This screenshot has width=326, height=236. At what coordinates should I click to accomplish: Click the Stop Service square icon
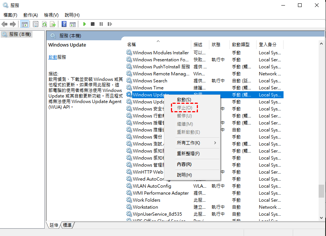point(93,24)
